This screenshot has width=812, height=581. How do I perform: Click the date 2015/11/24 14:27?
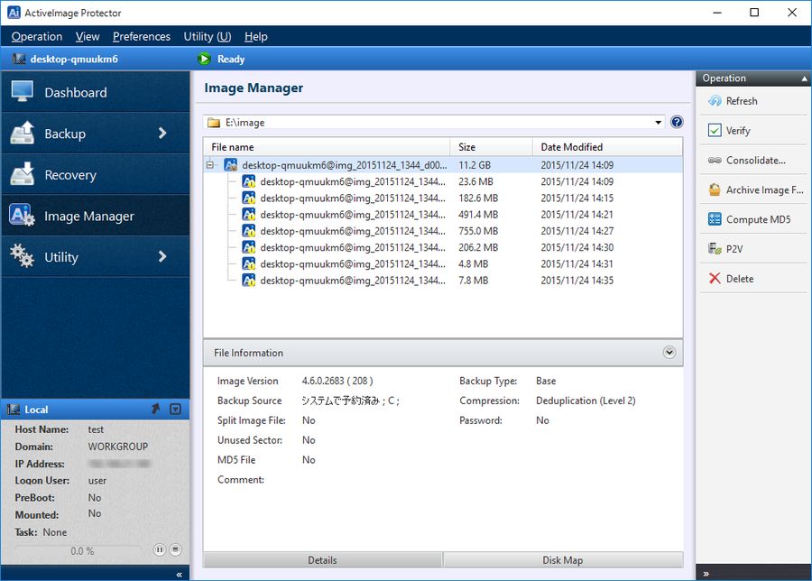(x=577, y=231)
